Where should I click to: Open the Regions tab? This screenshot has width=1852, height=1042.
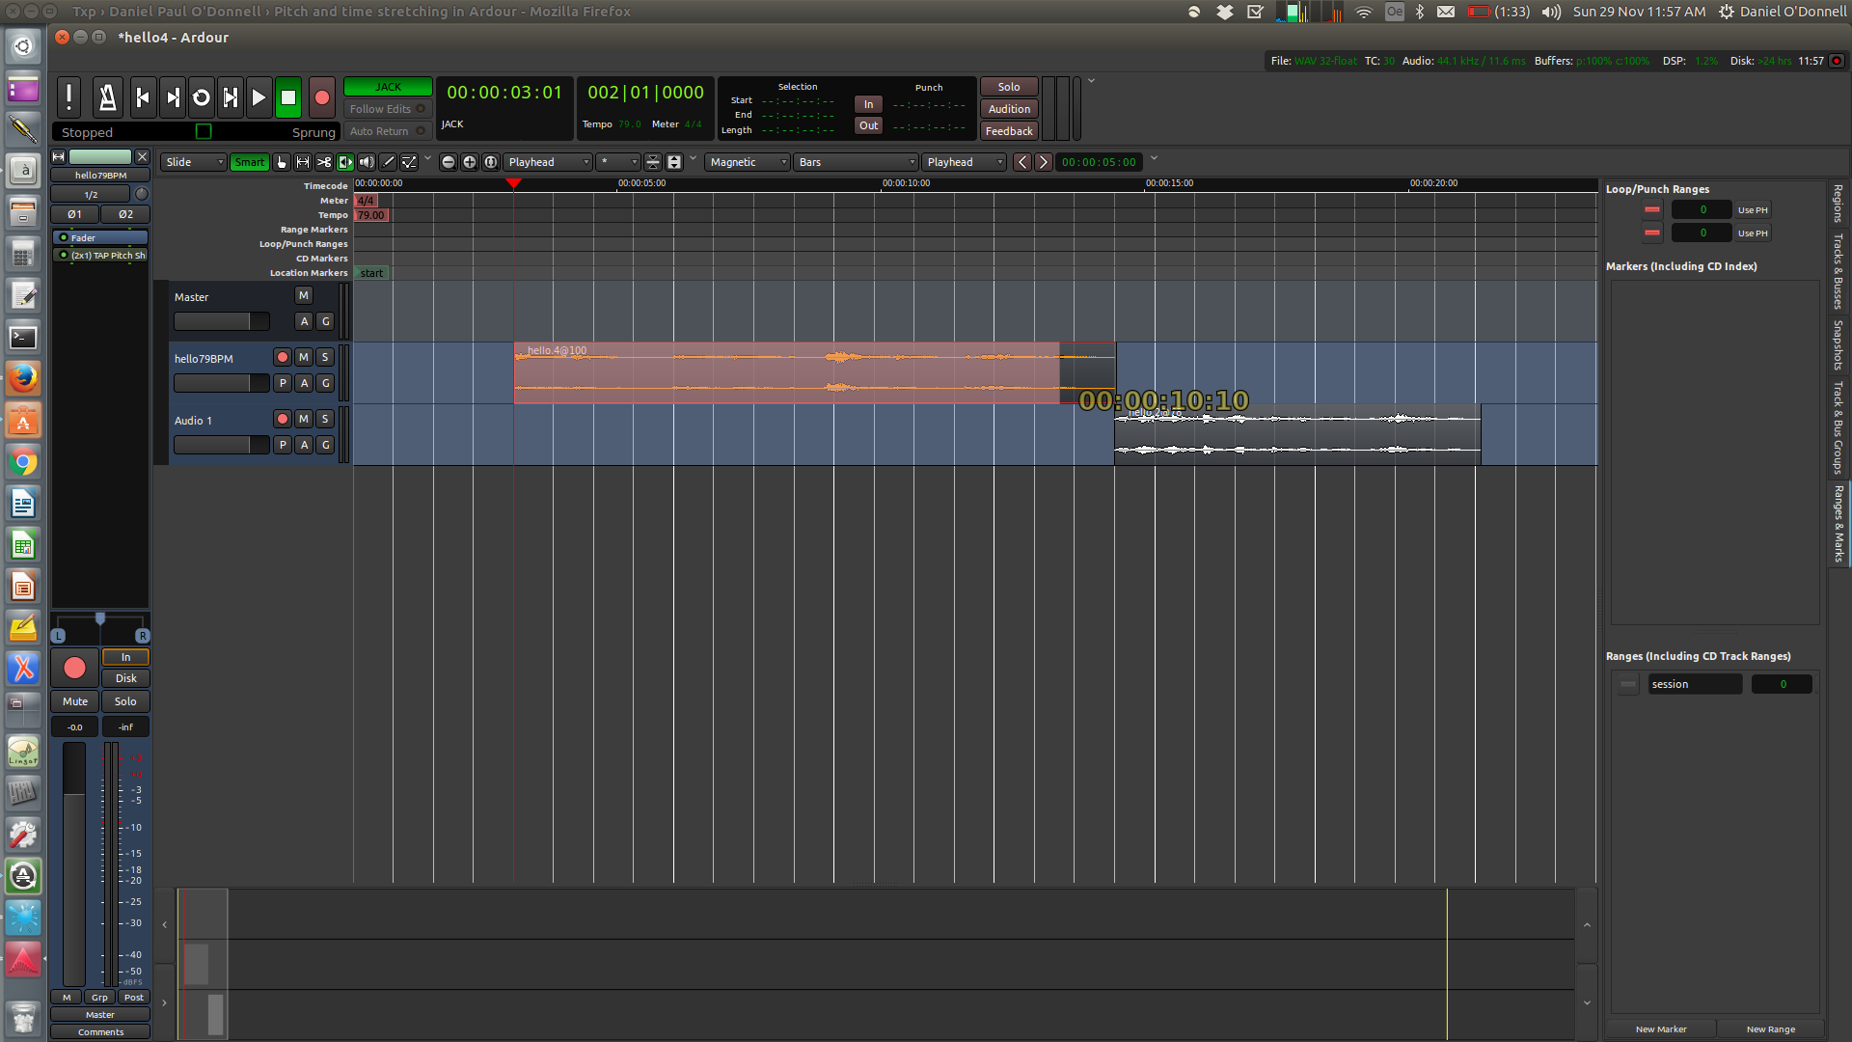coord(1838,204)
